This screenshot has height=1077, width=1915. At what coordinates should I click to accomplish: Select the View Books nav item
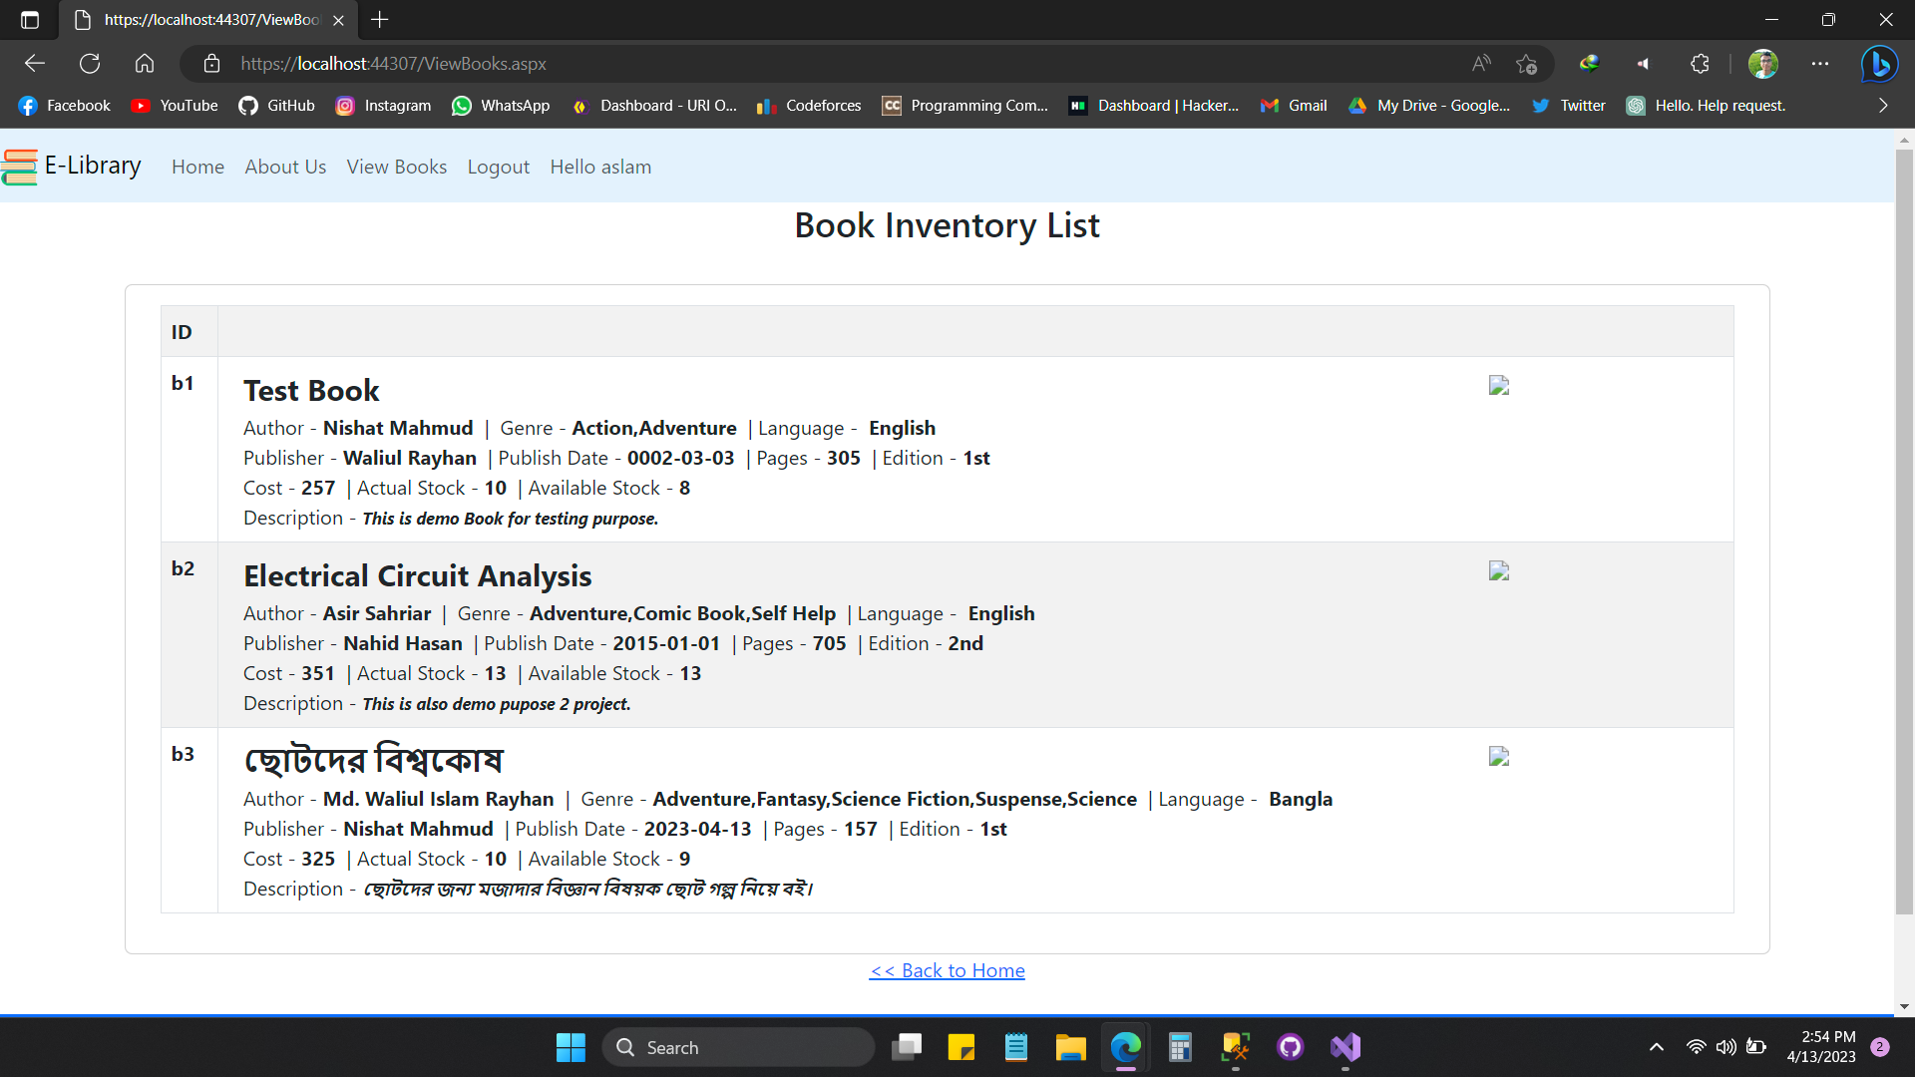click(396, 167)
